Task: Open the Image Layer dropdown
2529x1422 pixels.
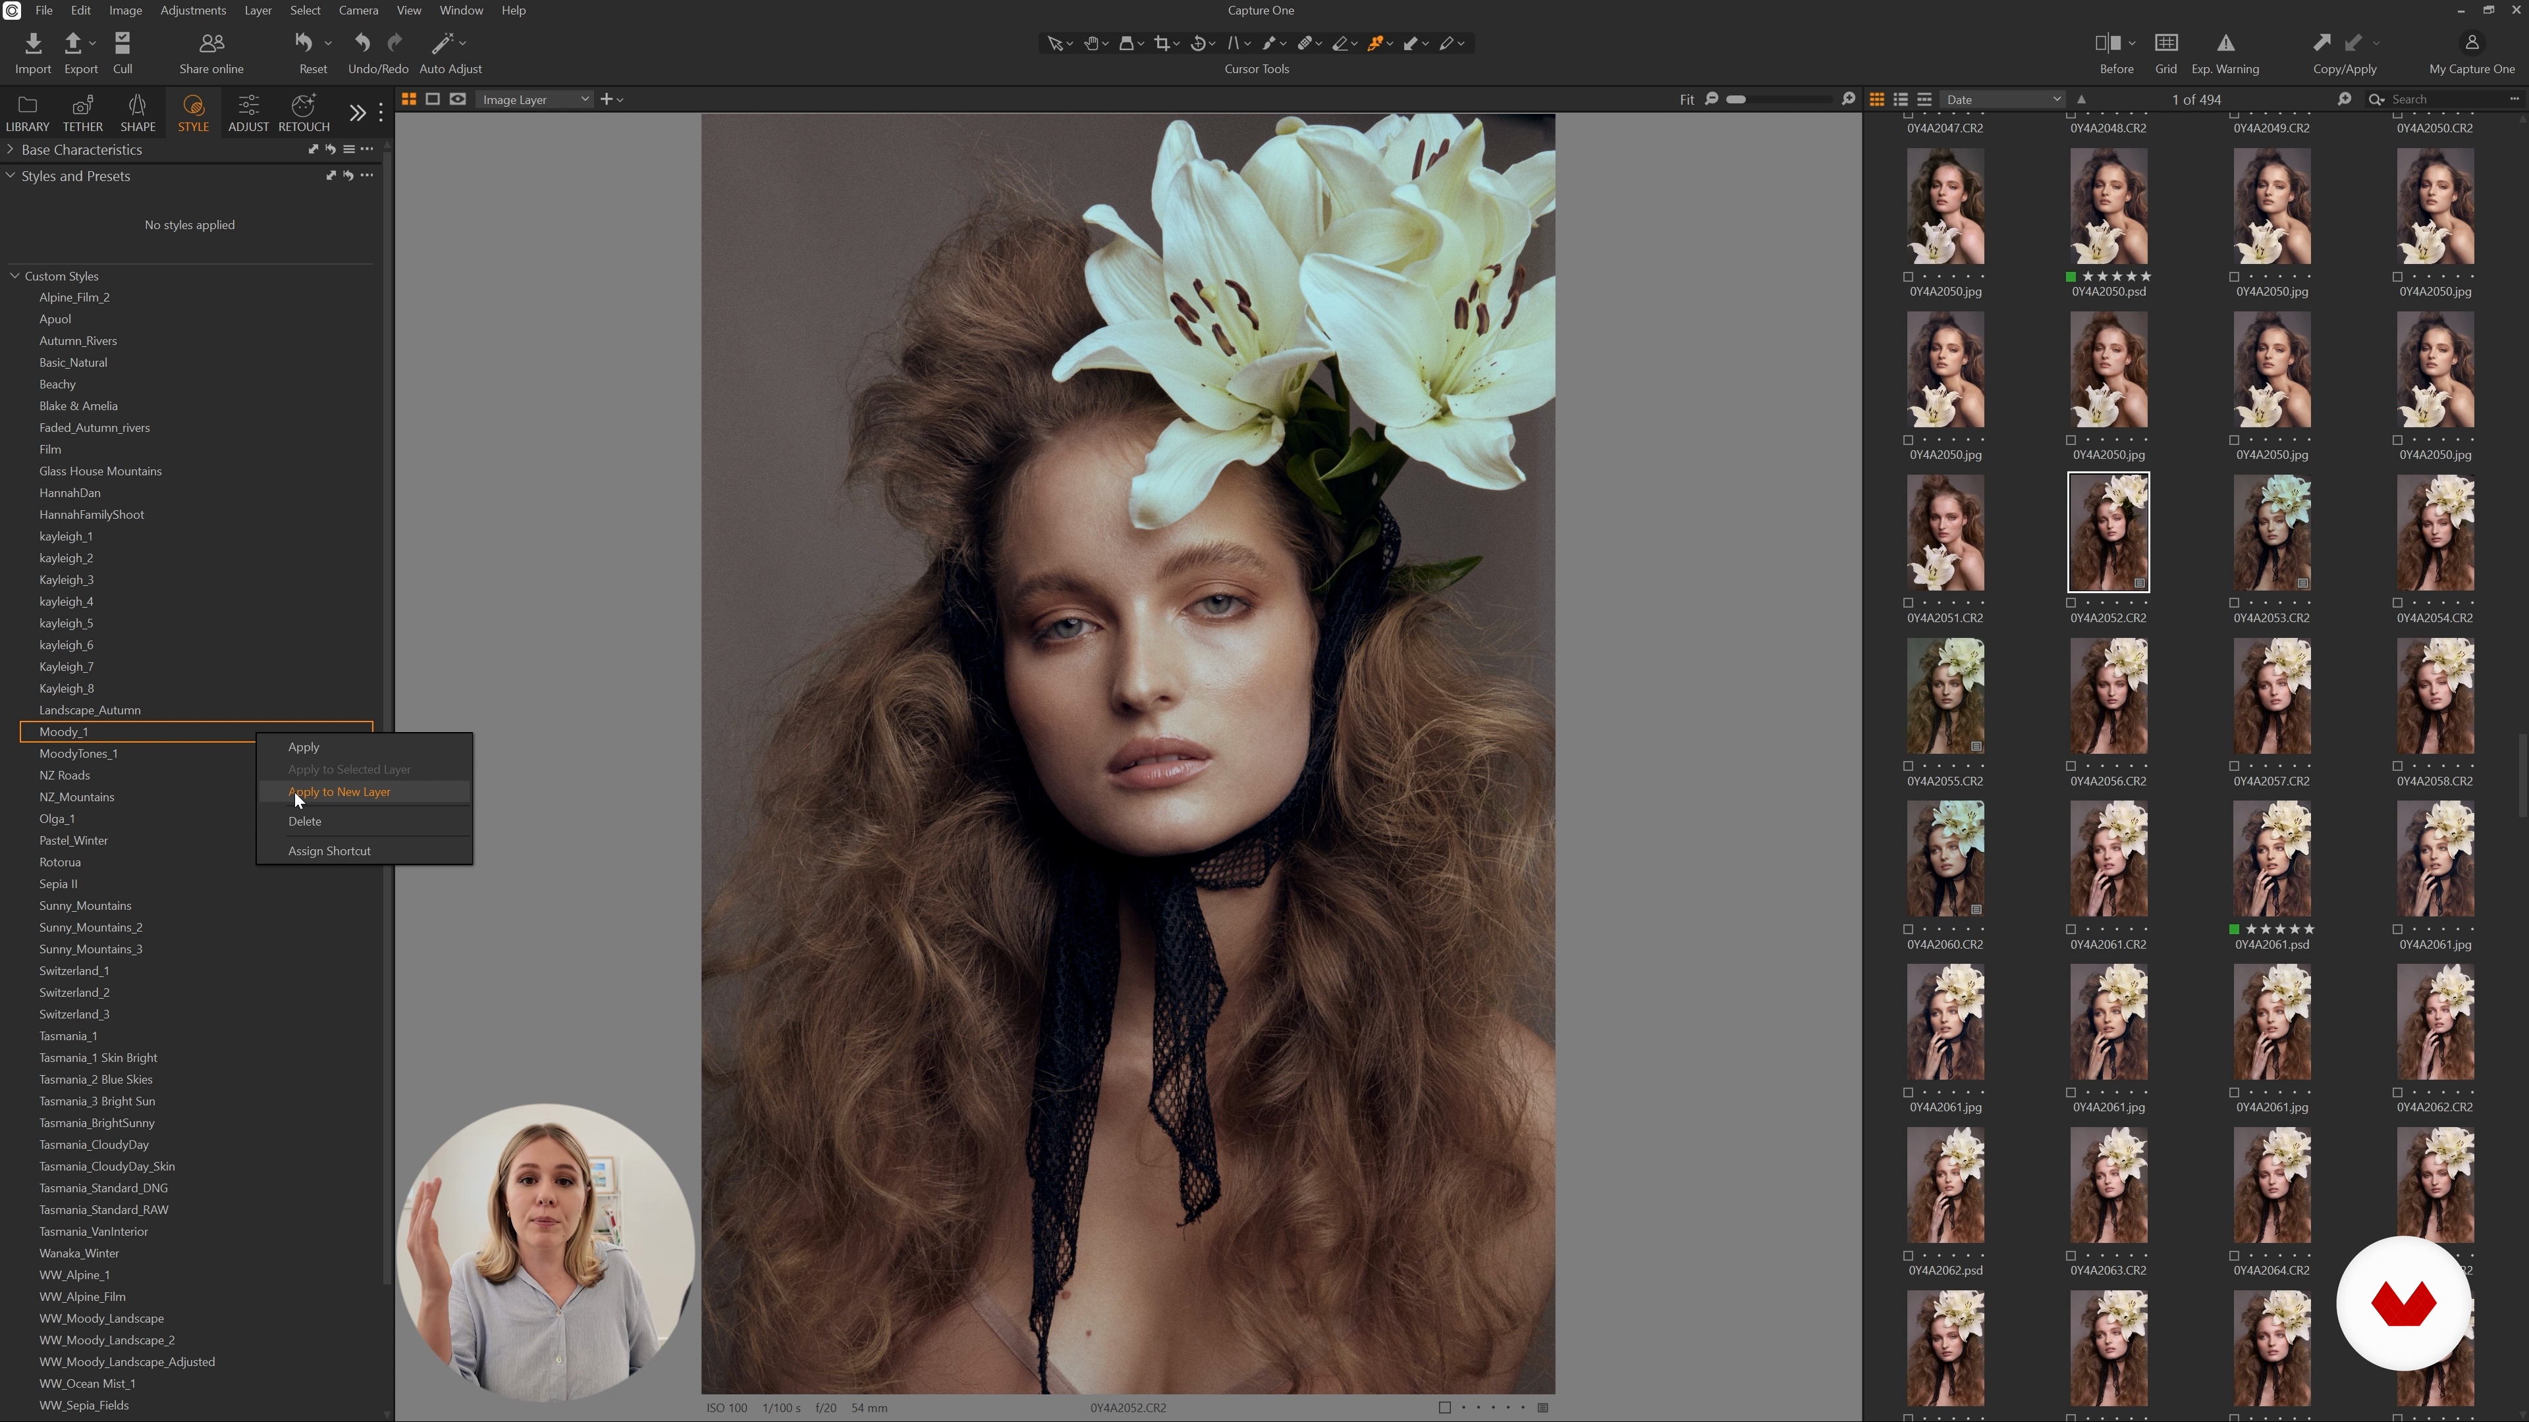Action: [535, 99]
